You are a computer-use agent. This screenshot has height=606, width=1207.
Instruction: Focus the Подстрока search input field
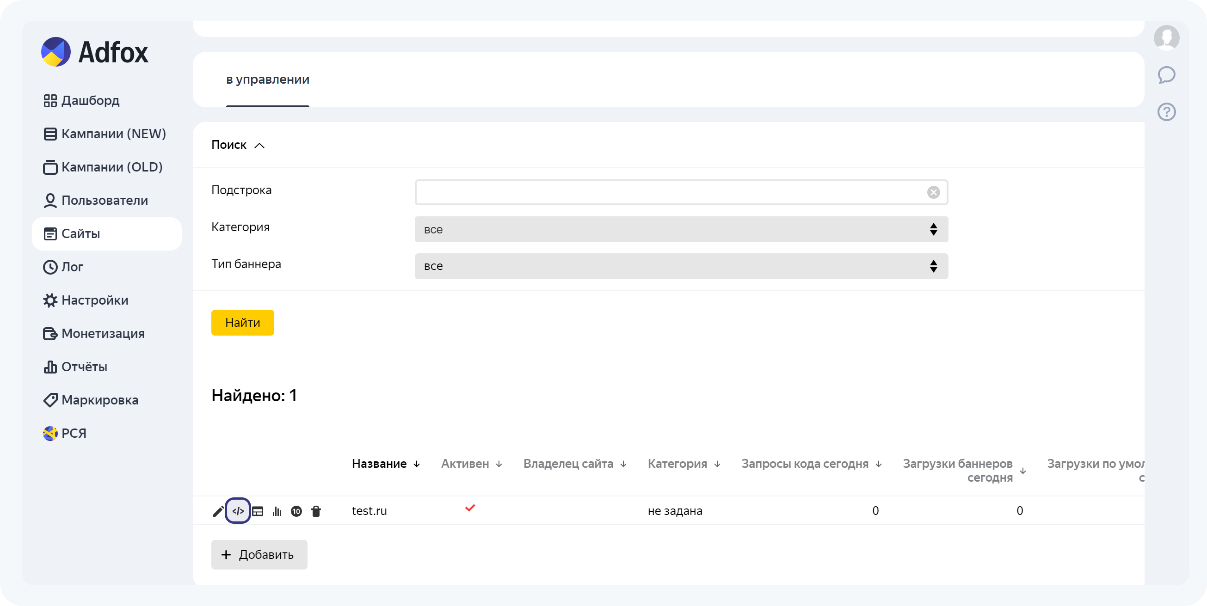click(670, 192)
